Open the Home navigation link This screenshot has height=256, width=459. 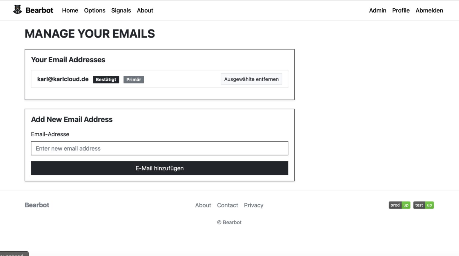70,10
